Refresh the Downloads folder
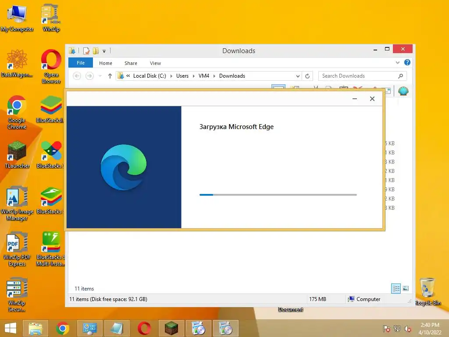Screen dimensions: 449x337 click(x=307, y=76)
